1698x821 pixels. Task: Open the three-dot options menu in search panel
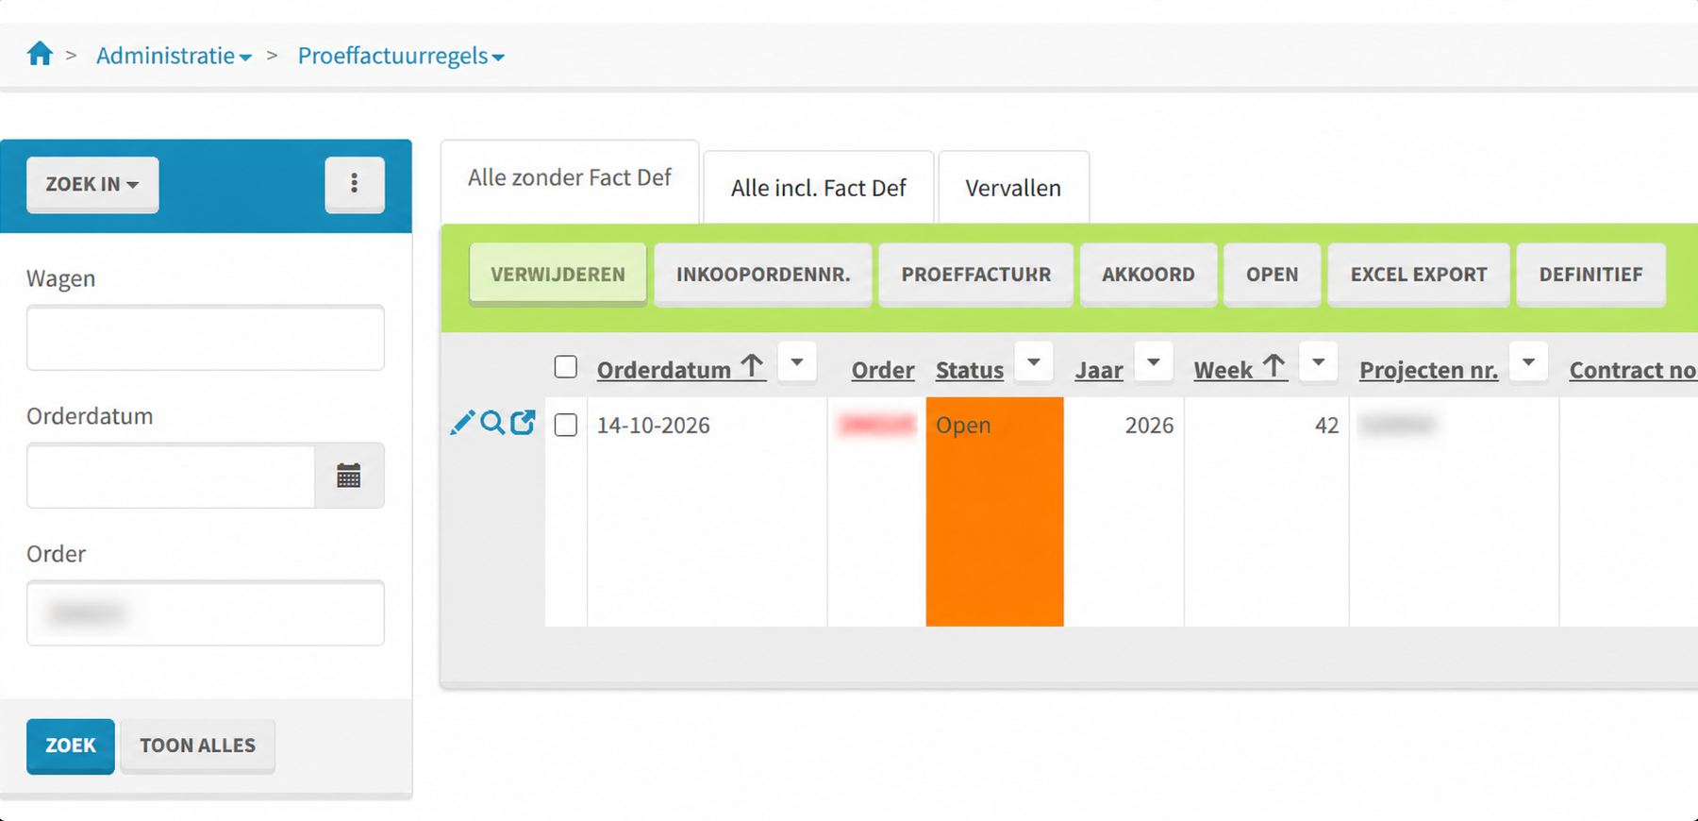(x=355, y=183)
